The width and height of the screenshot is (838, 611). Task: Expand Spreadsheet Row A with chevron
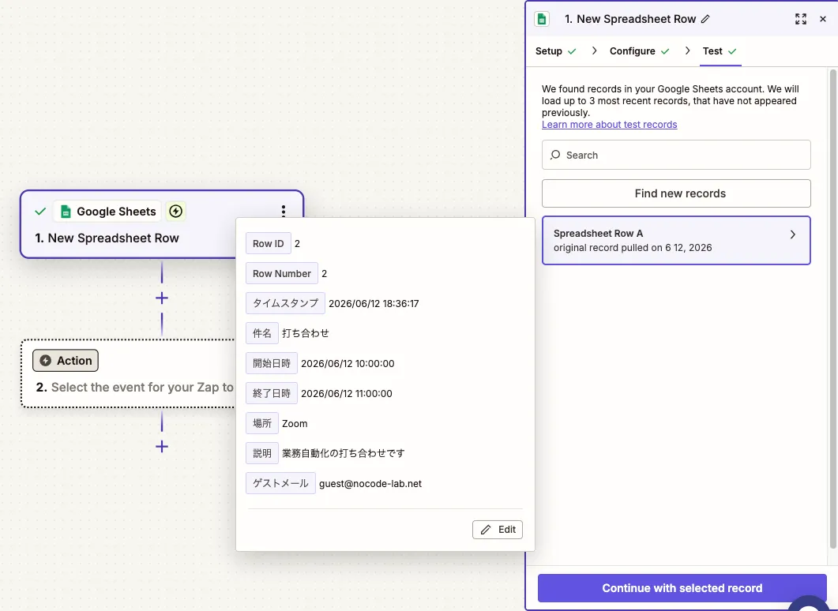(792, 234)
